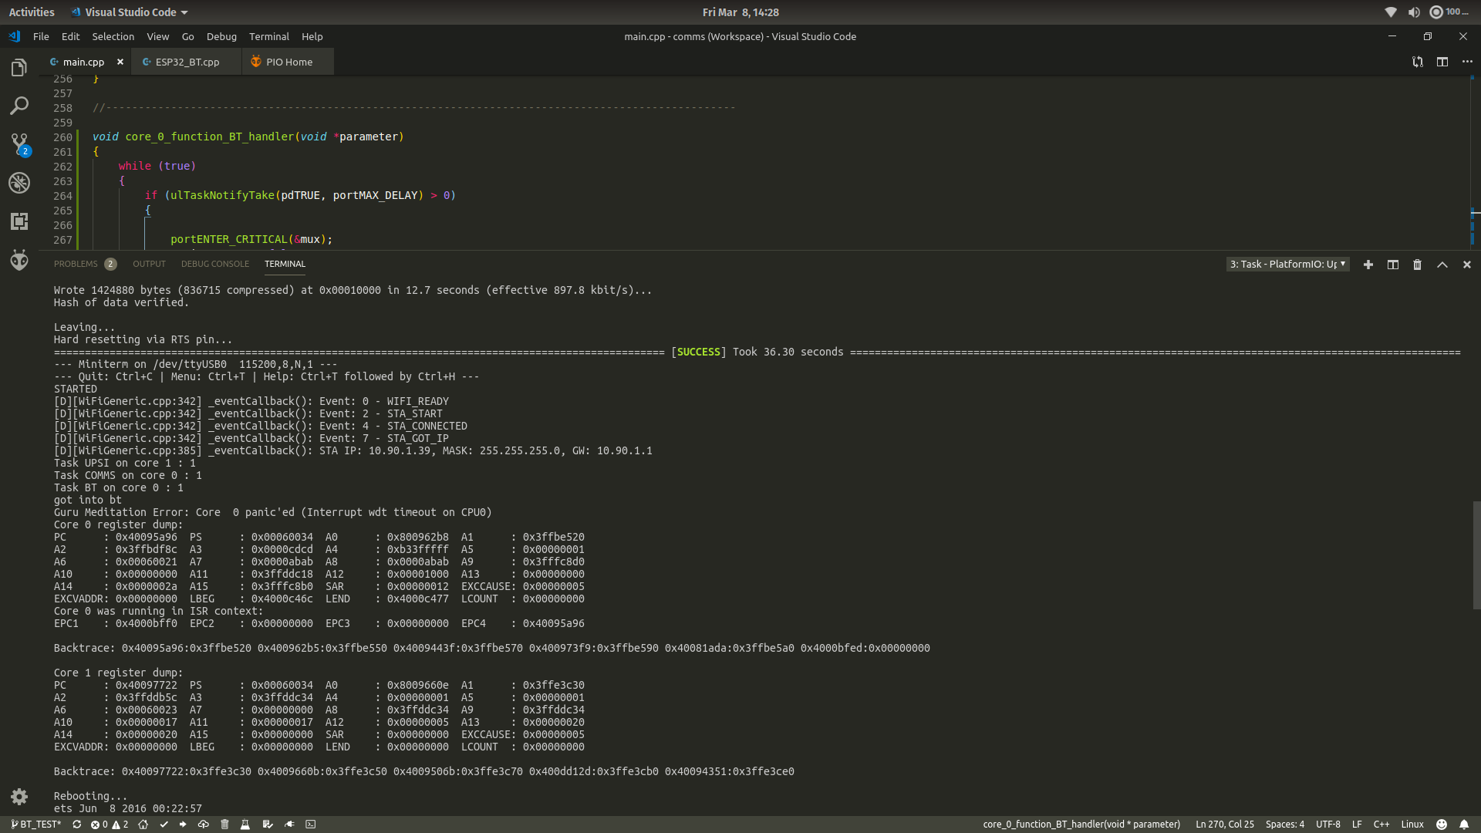Image resolution: width=1481 pixels, height=833 pixels.
Task: Upload firmware via the PlatformIO arrow icon
Action: pyautogui.click(x=184, y=824)
